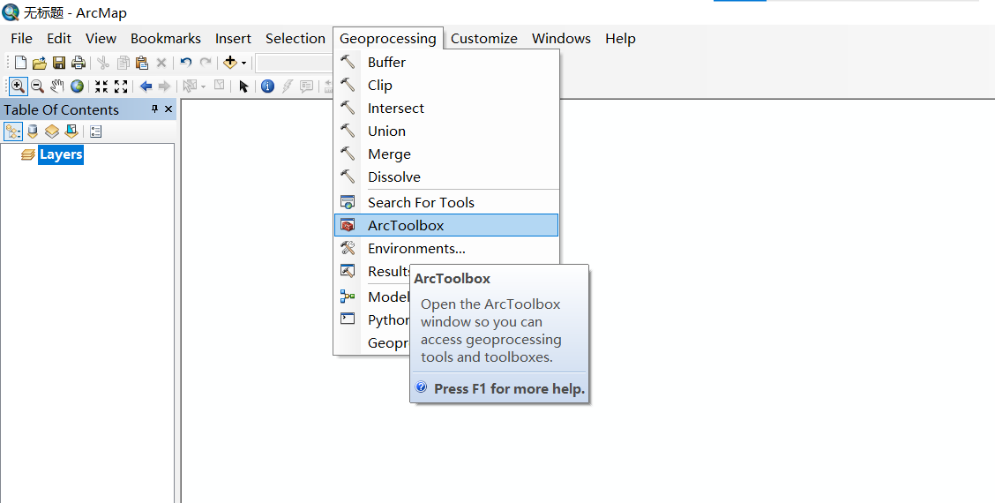Open the Selection menu
This screenshot has height=503, width=995.
click(296, 38)
